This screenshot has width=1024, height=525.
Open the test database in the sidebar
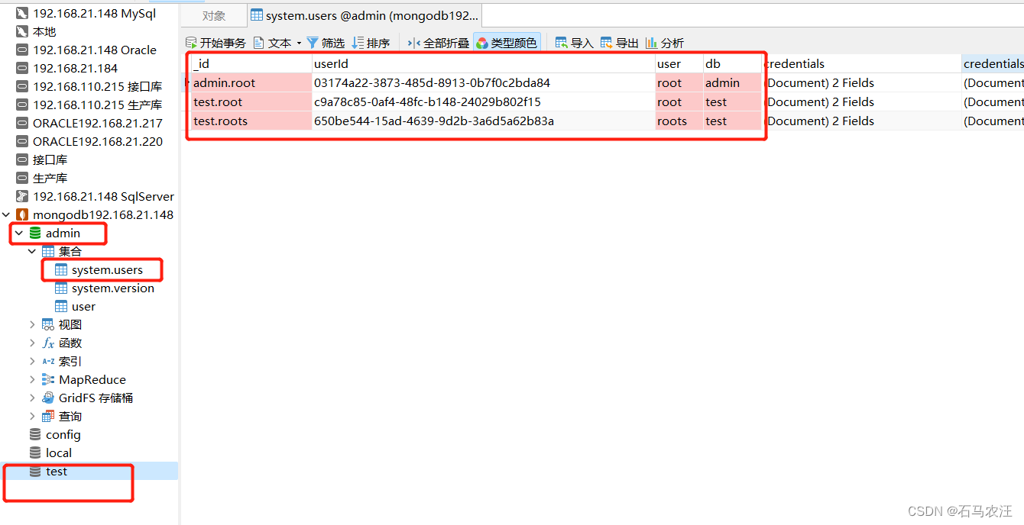tap(55, 471)
